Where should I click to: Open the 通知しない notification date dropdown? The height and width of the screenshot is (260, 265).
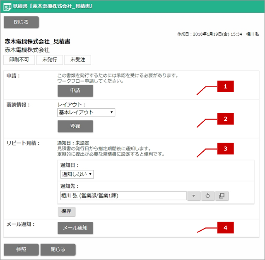point(77,174)
